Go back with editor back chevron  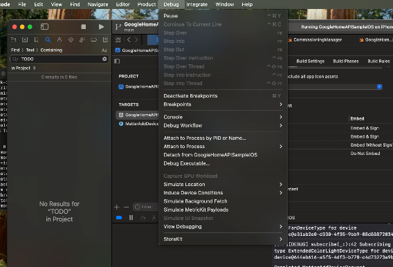point(129,39)
